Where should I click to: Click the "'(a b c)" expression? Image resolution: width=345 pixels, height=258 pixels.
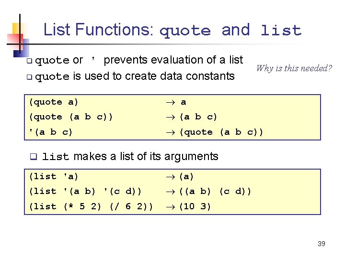coord(51,132)
